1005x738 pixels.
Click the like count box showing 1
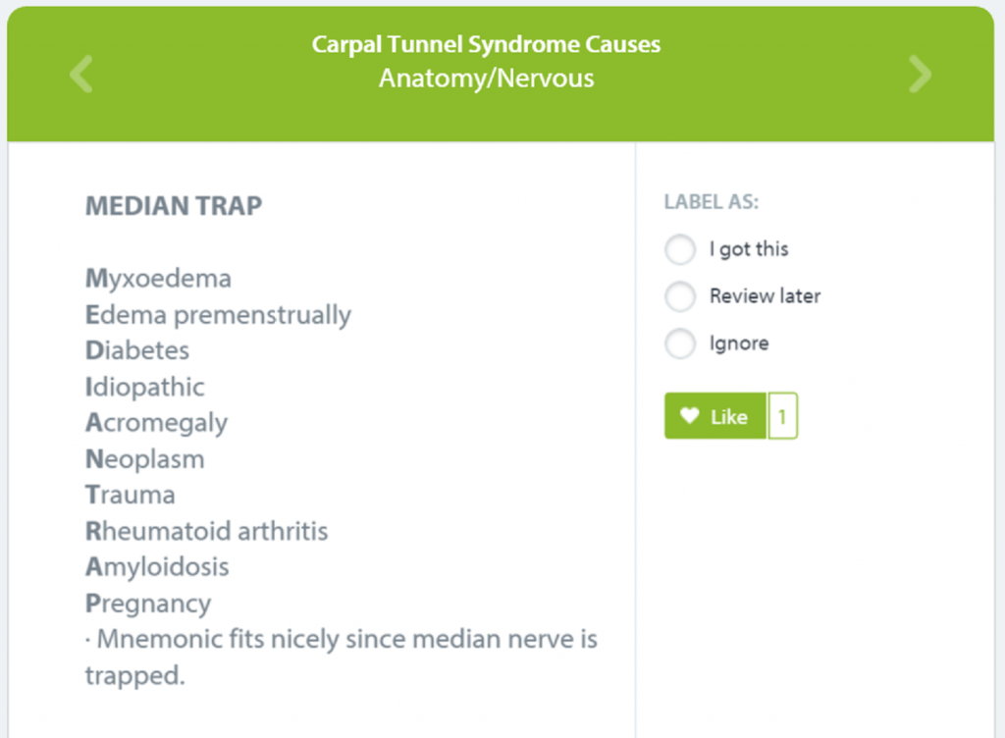(x=782, y=416)
